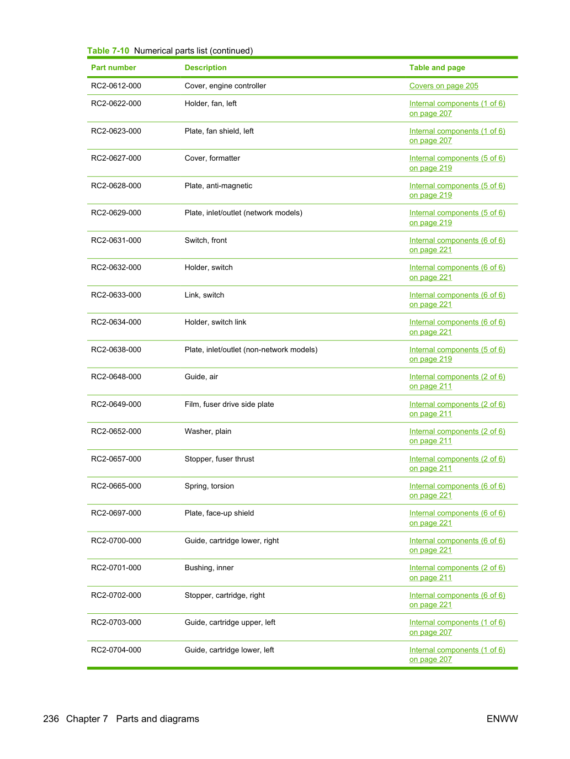Open the Covers on page 205 link

pyautogui.click(x=444, y=86)
